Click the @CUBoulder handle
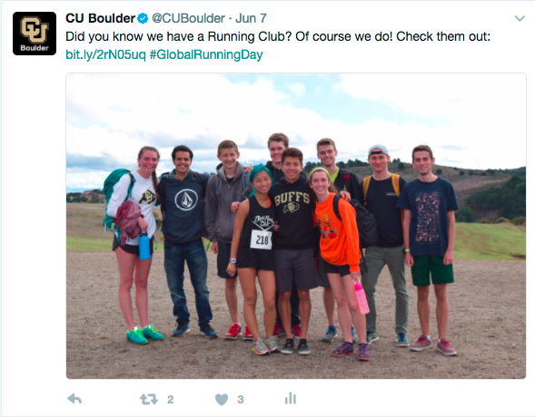Screen dimensions: 535x417 coord(188,18)
